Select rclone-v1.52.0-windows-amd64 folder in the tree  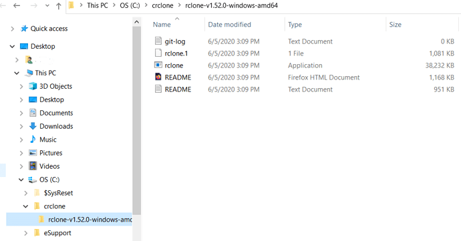click(69, 219)
